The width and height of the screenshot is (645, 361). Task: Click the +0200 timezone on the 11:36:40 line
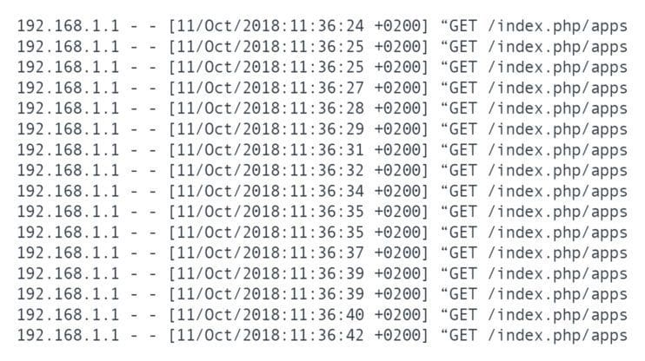coord(397,315)
